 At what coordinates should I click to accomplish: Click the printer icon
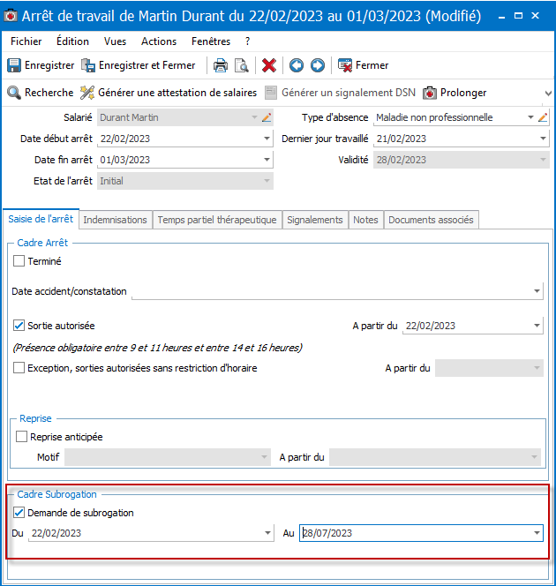pyautogui.click(x=221, y=65)
